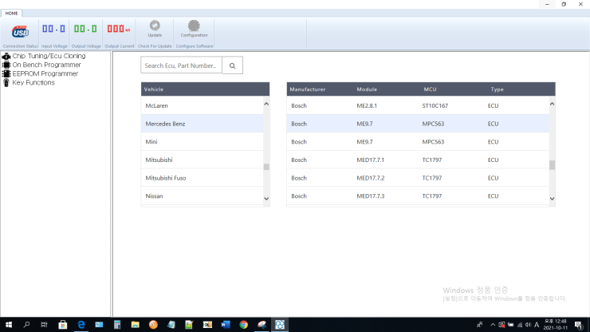Open the Calculator taskbar icon

(x=117, y=325)
